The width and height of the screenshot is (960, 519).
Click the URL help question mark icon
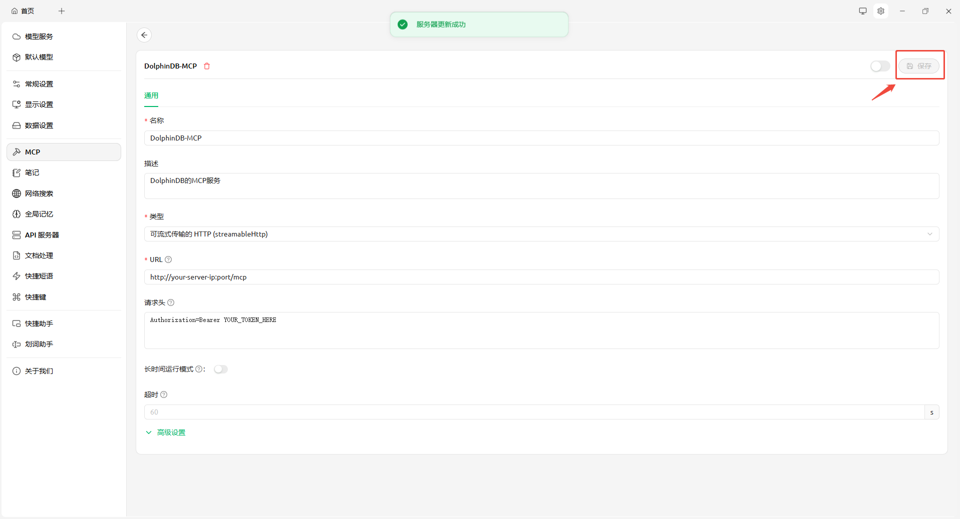(x=168, y=259)
